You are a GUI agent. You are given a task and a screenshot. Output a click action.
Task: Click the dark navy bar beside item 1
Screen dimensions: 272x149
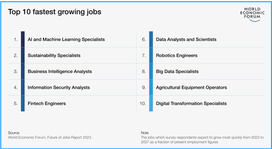[23, 39]
